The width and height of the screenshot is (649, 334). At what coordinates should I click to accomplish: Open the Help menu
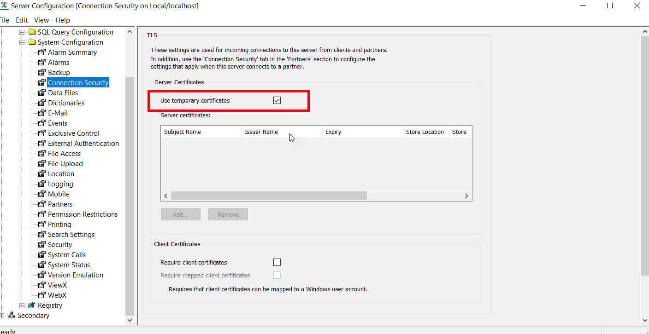pos(63,20)
